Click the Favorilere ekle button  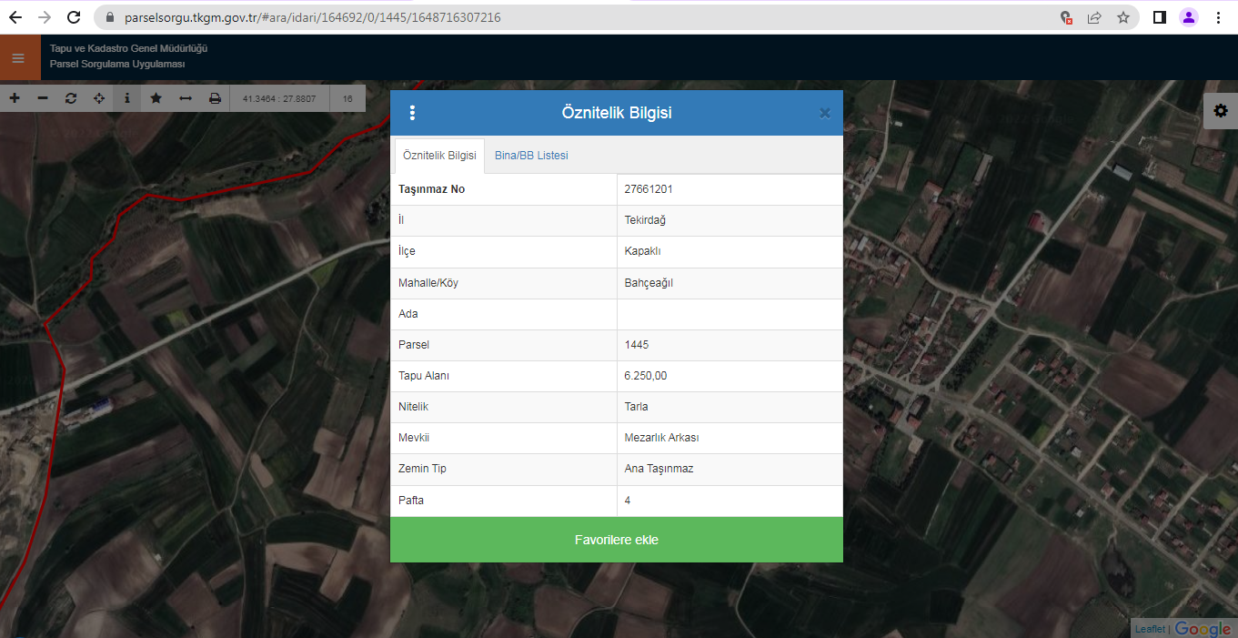point(616,540)
